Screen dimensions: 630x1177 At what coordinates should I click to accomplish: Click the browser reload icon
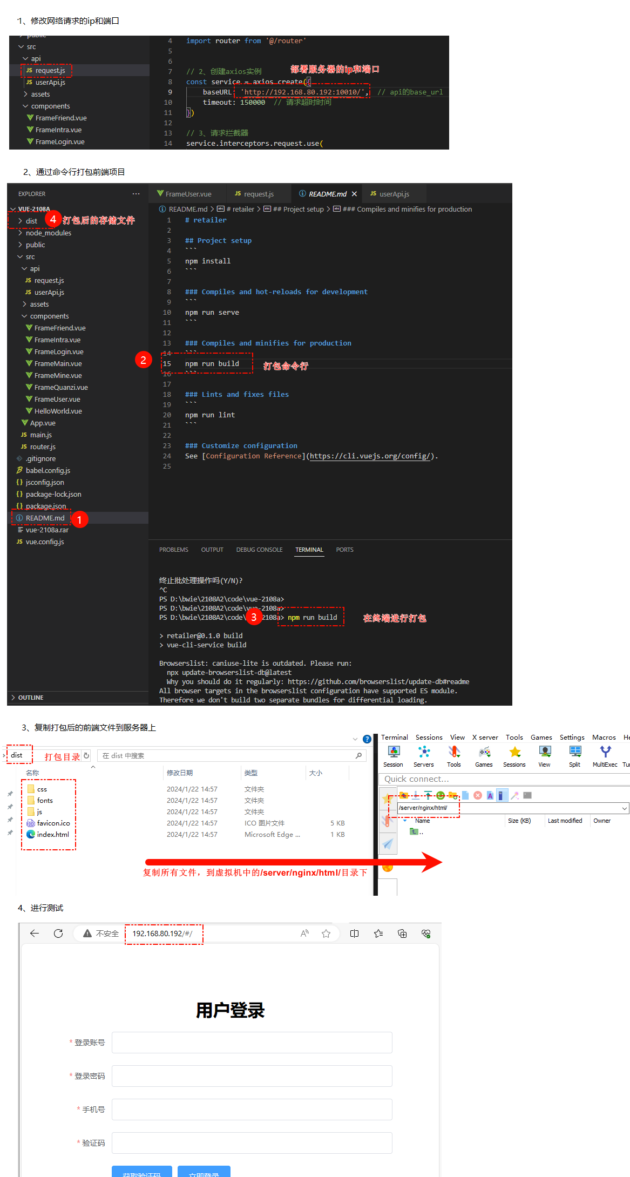pyautogui.click(x=58, y=934)
